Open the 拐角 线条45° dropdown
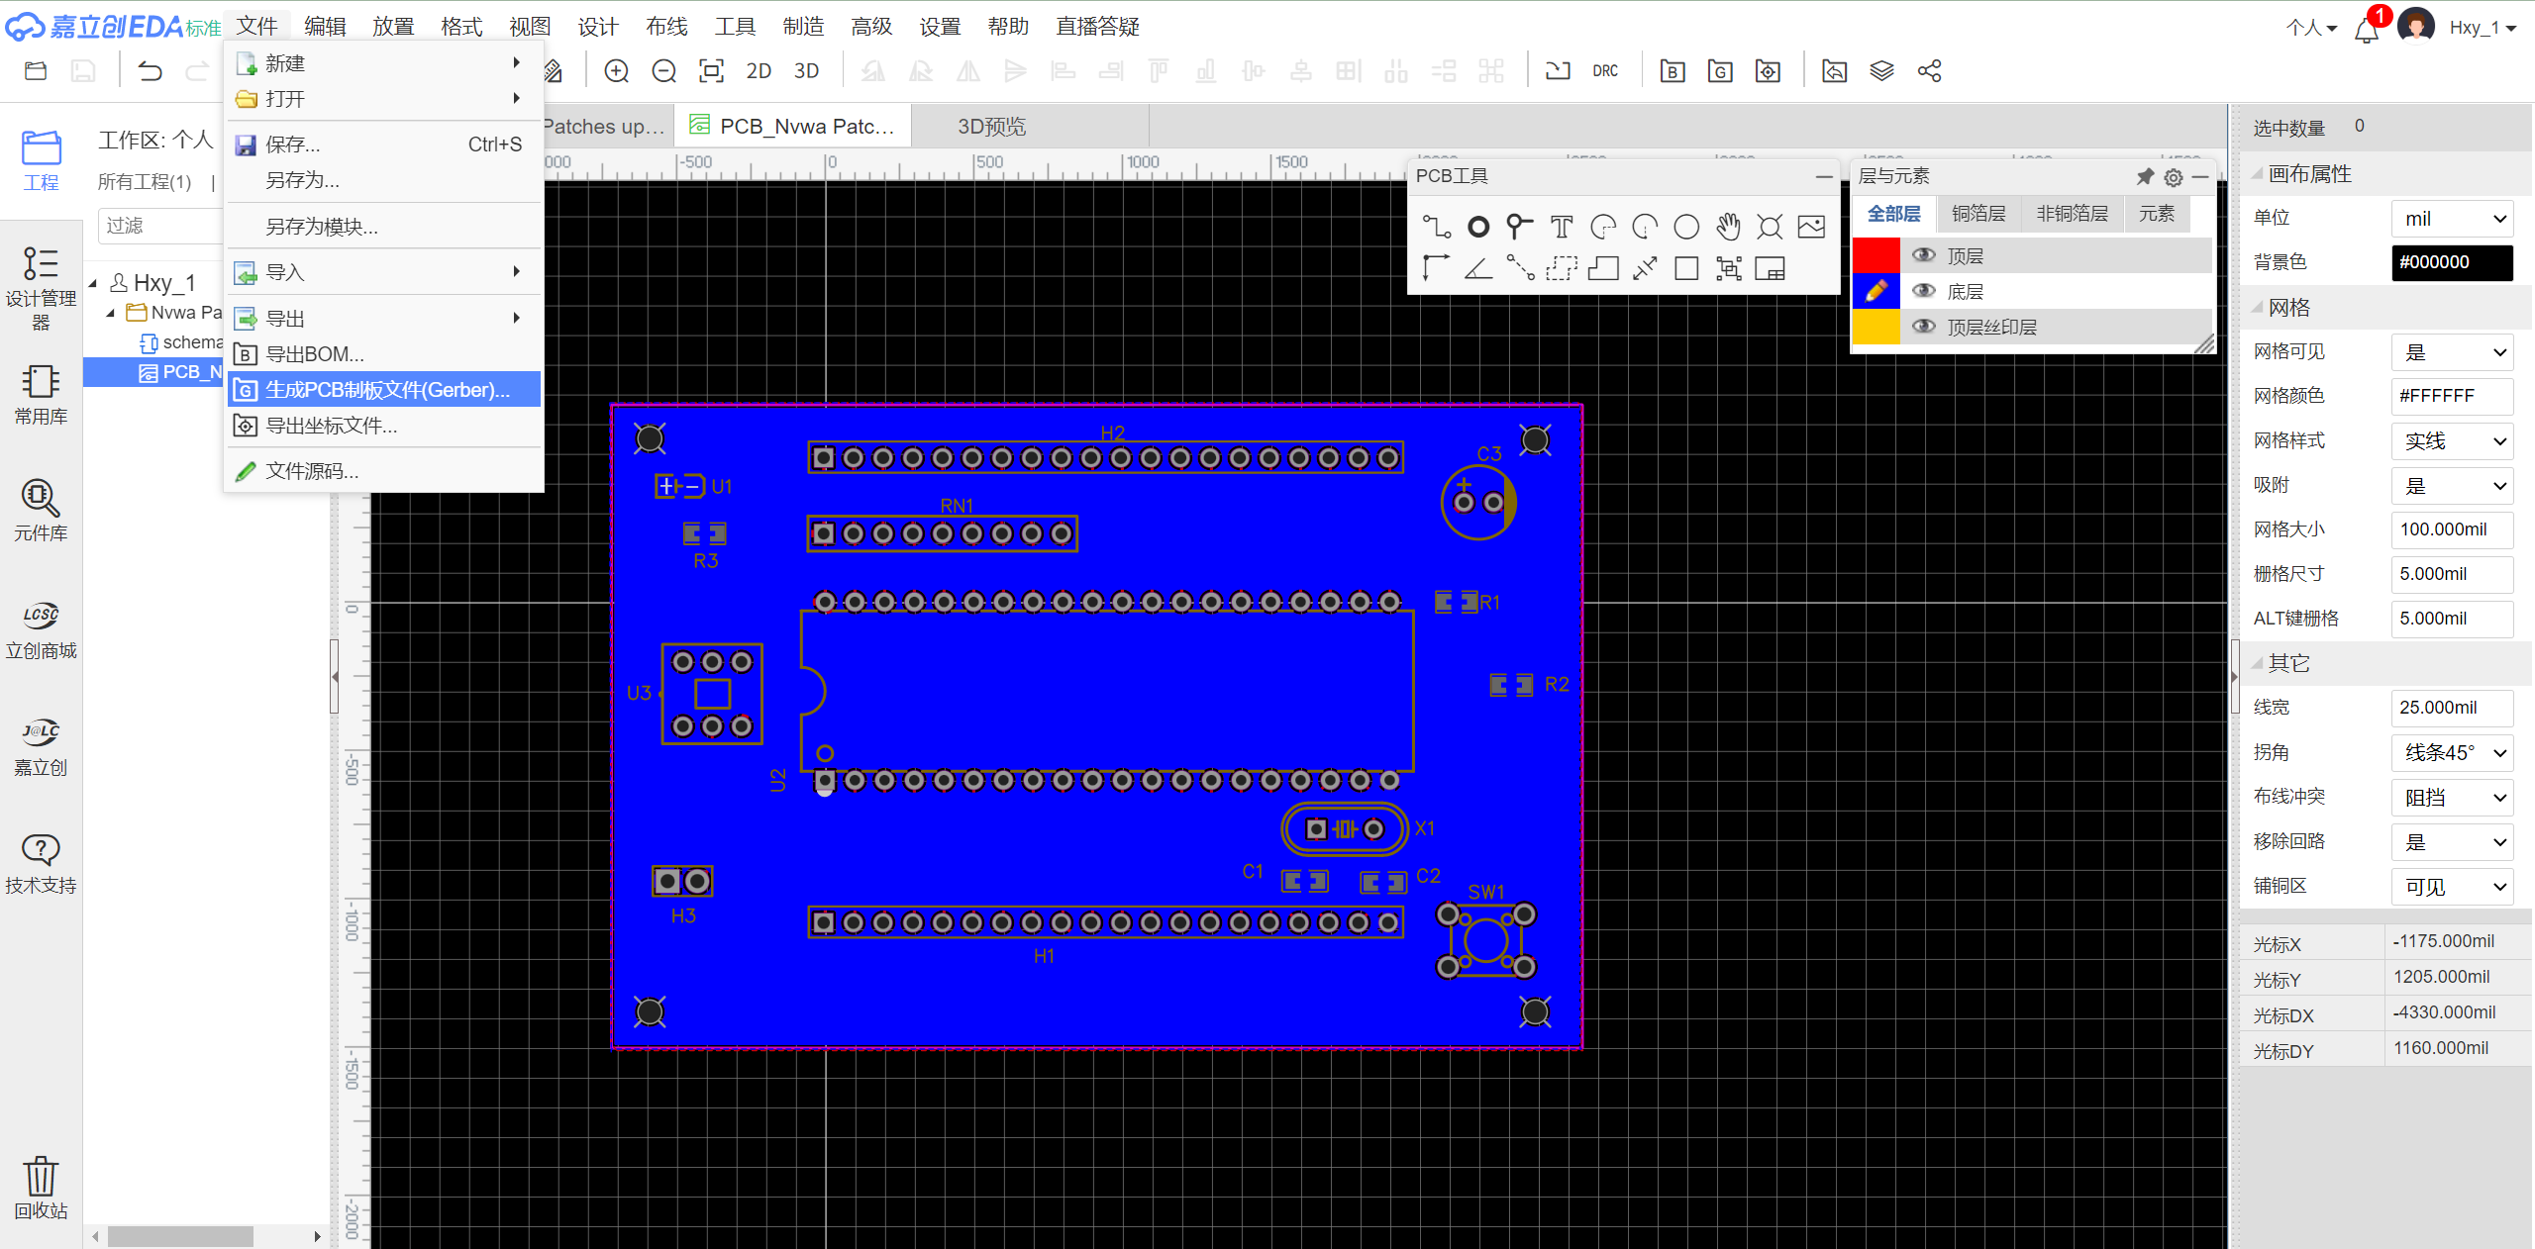2535x1249 pixels. [x=2452, y=752]
